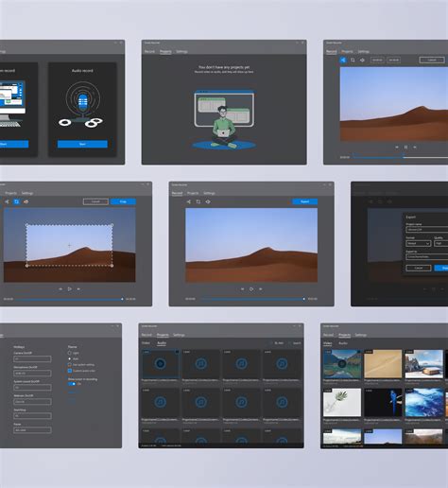
Task: Select the Use system setting radio button
Action: click(70, 364)
